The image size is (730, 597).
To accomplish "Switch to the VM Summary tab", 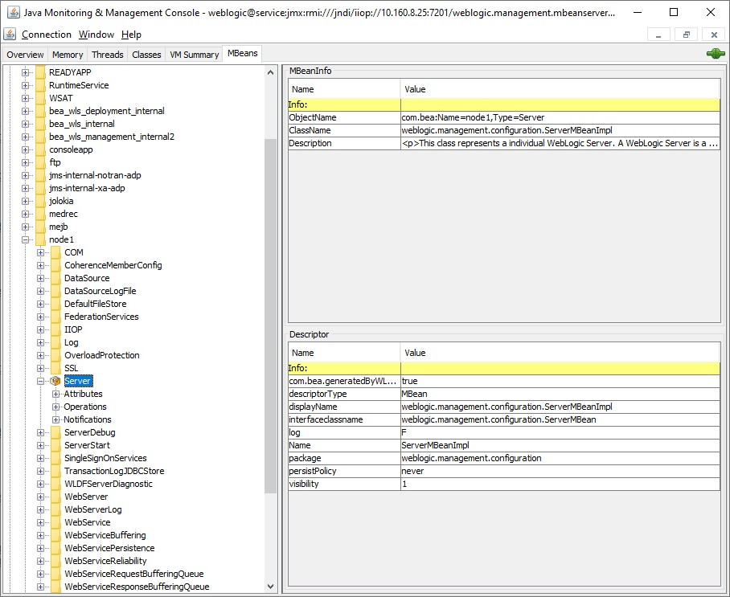I will [x=194, y=55].
